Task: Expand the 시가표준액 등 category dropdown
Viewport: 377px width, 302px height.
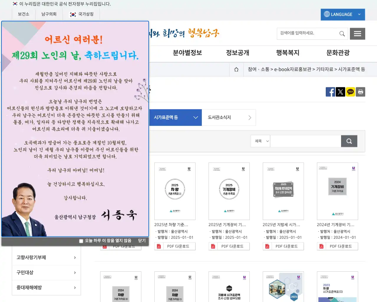Action: point(175,117)
